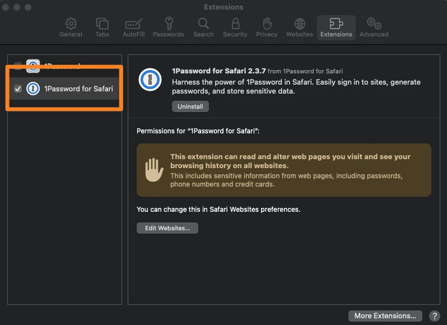
Task: Open the Privacy hand icon
Action: tap(267, 24)
